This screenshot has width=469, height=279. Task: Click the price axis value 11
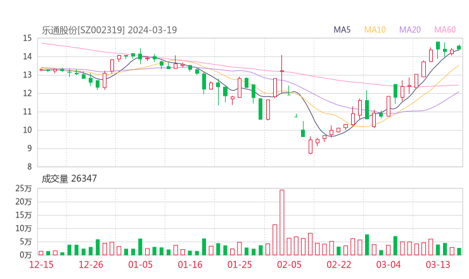click(x=27, y=112)
